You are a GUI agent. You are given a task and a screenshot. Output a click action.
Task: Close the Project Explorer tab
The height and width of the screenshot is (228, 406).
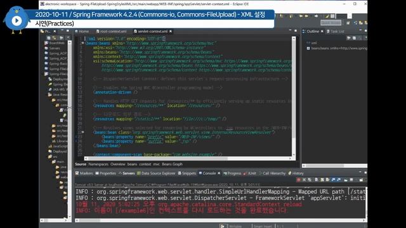55,31
